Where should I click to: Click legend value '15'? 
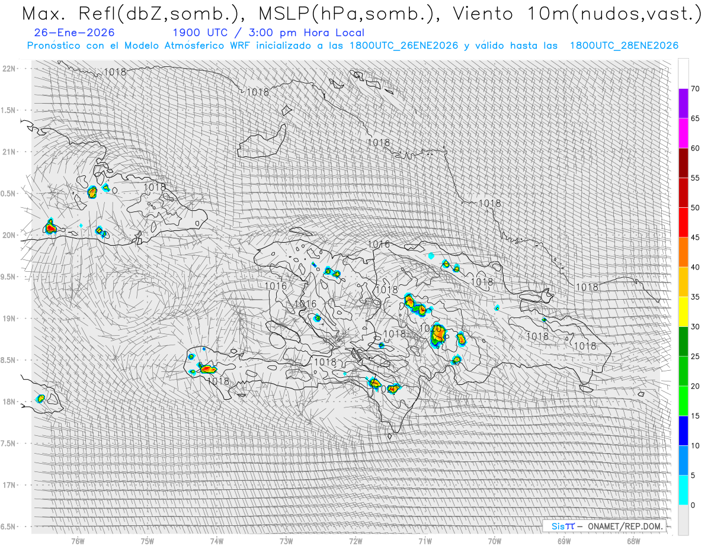pyautogui.click(x=695, y=416)
